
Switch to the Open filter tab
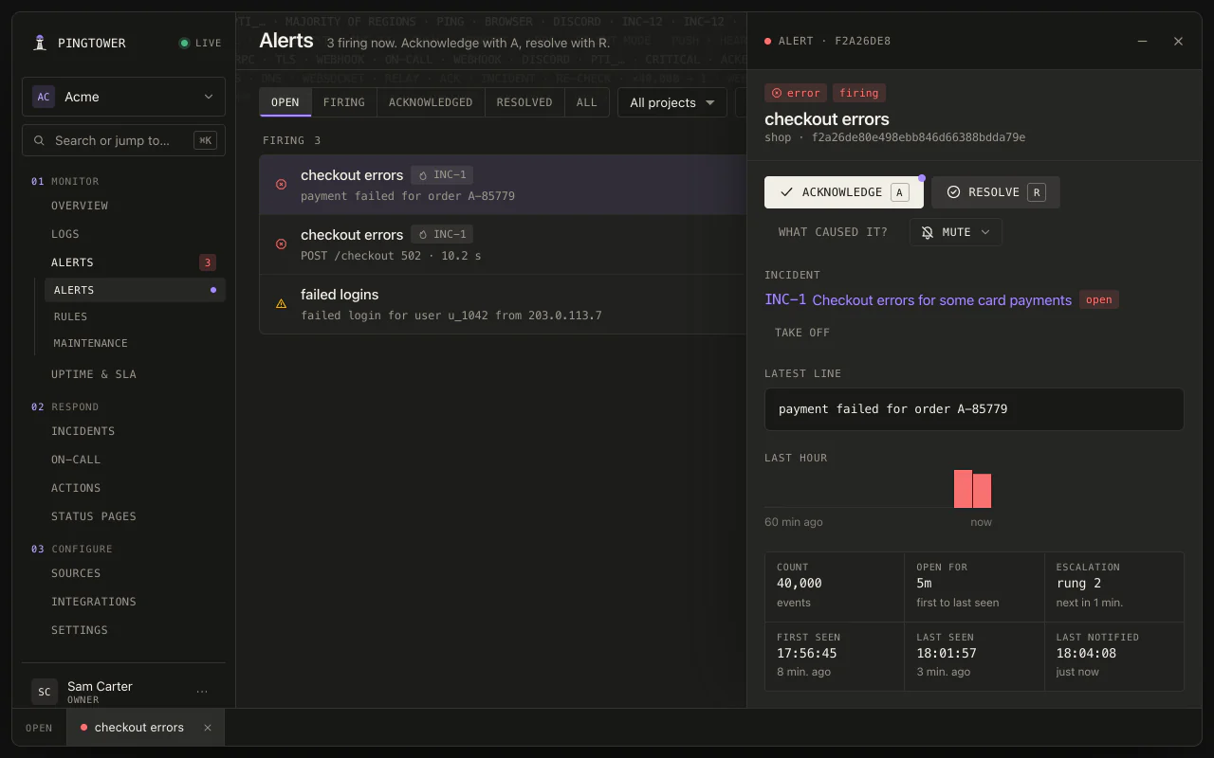point(285,102)
